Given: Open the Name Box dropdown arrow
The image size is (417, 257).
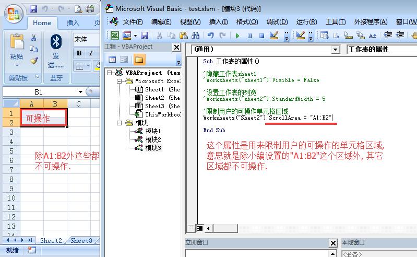Looking at the screenshot, I should pyautogui.click(x=80, y=92).
